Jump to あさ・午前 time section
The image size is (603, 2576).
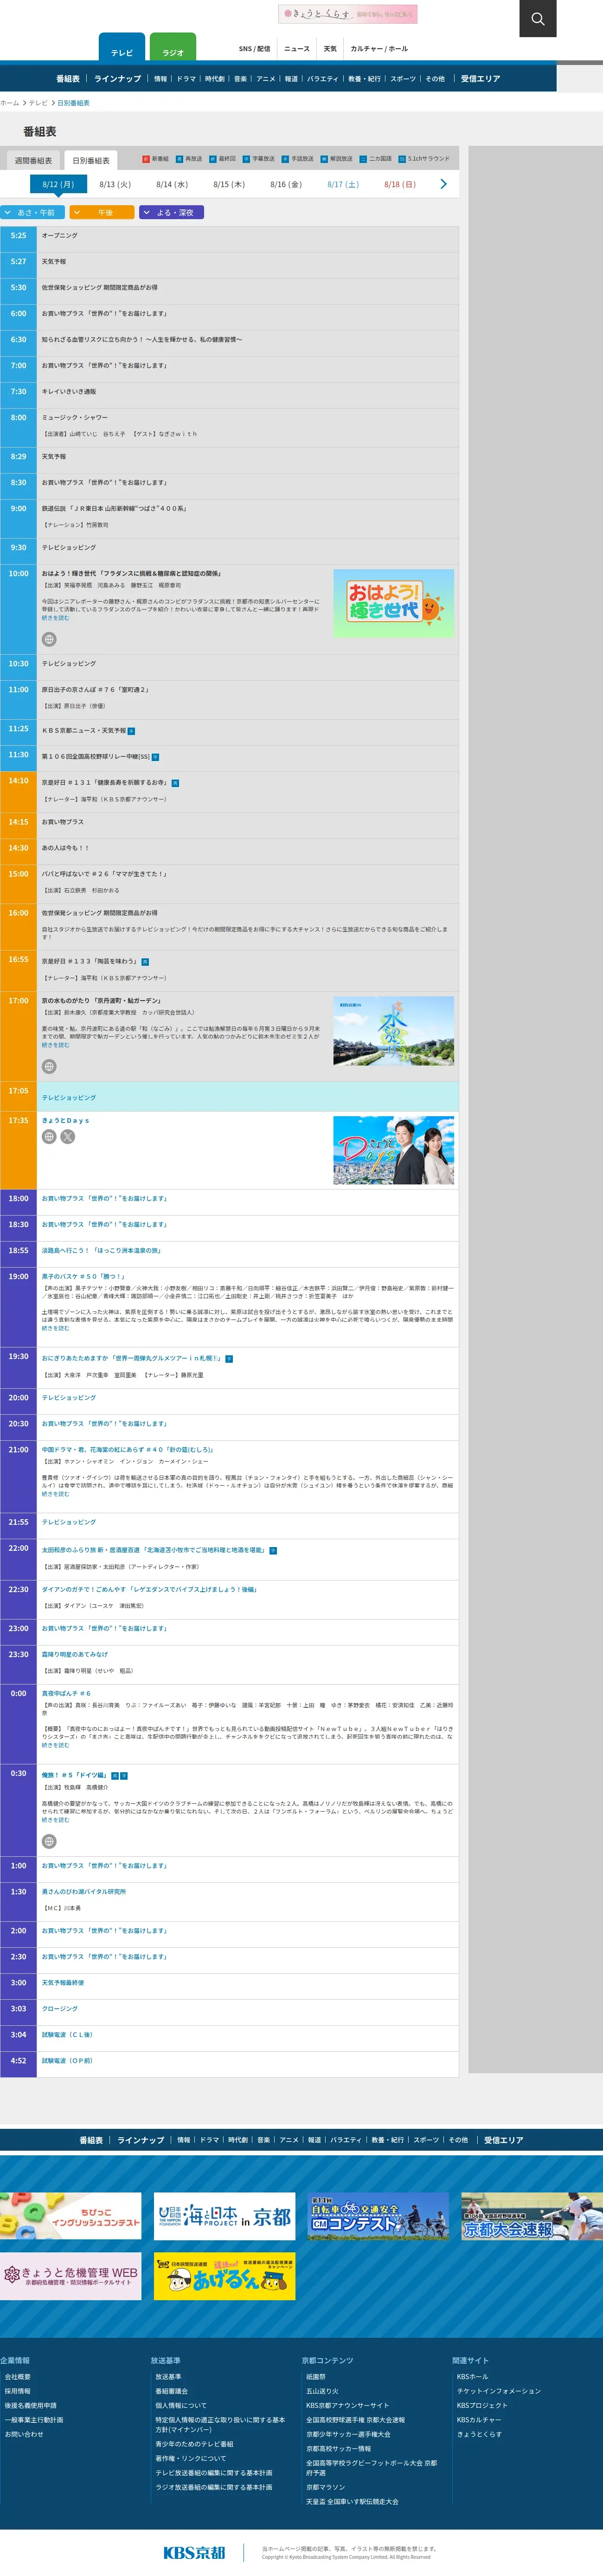32,212
